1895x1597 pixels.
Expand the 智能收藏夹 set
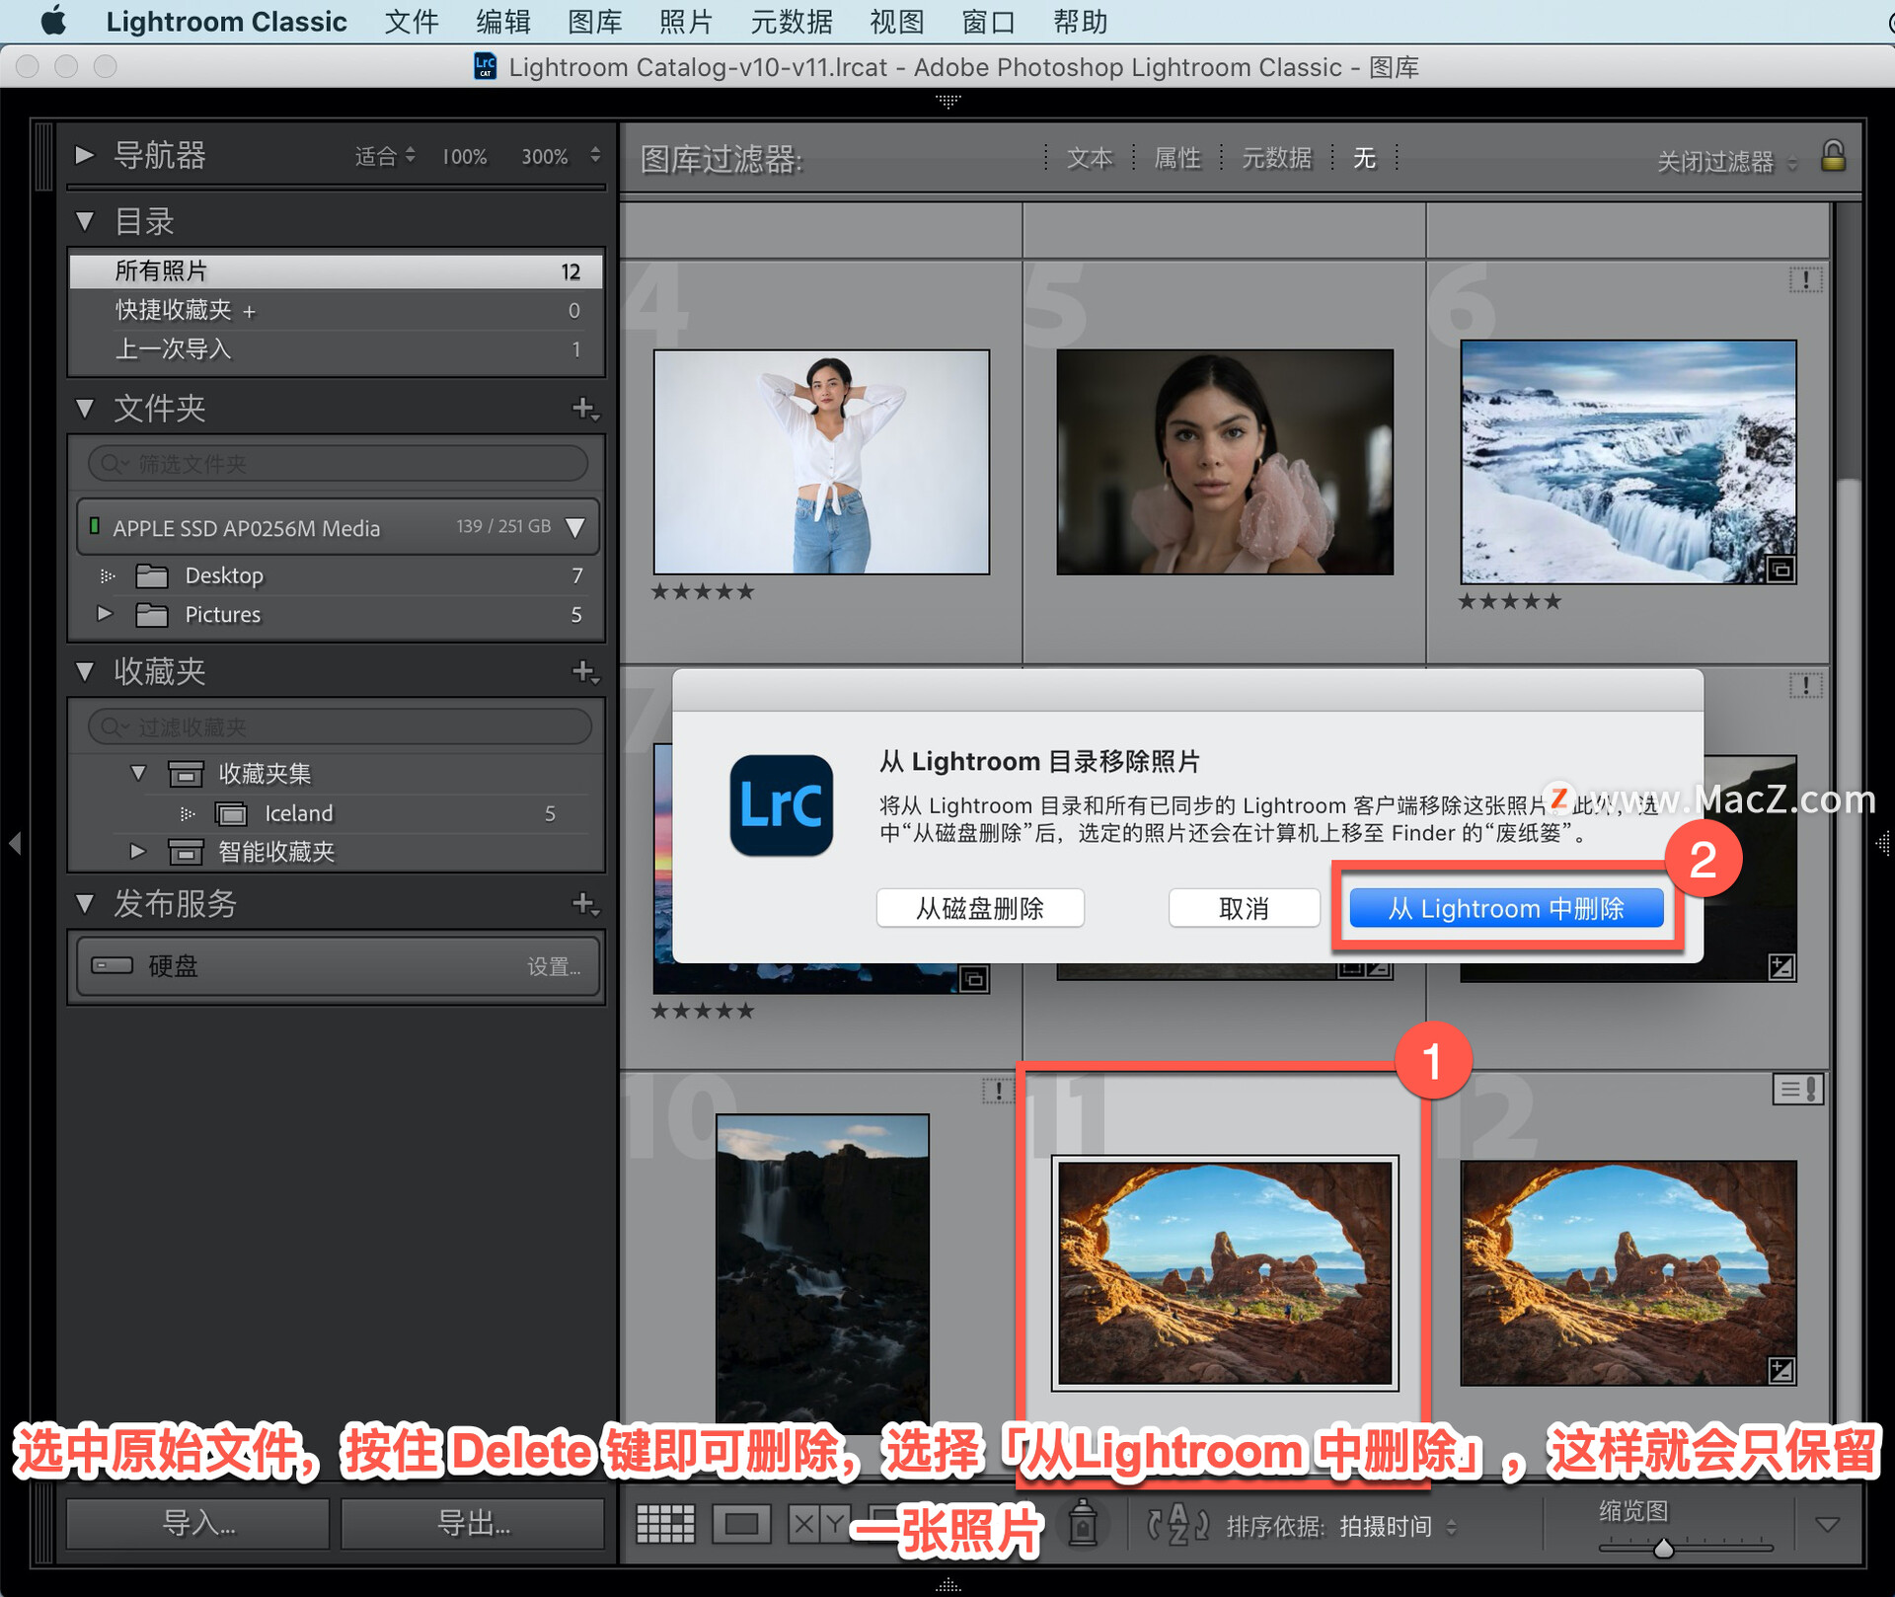[x=138, y=851]
